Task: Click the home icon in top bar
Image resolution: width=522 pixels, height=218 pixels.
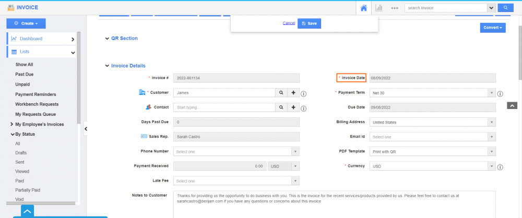Action: [x=364, y=8]
